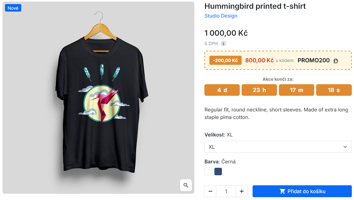
Task: Click the Hummingbird printed t-shirt title
Action: pos(255,6)
